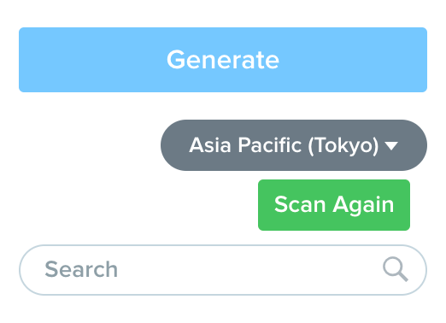
Task: Submit search via the magnifier icon
Action: pos(396,269)
